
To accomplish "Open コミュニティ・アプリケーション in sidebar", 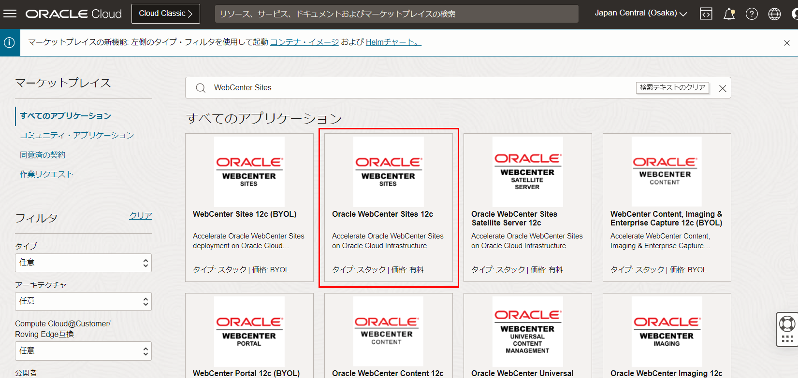I will click(x=77, y=135).
